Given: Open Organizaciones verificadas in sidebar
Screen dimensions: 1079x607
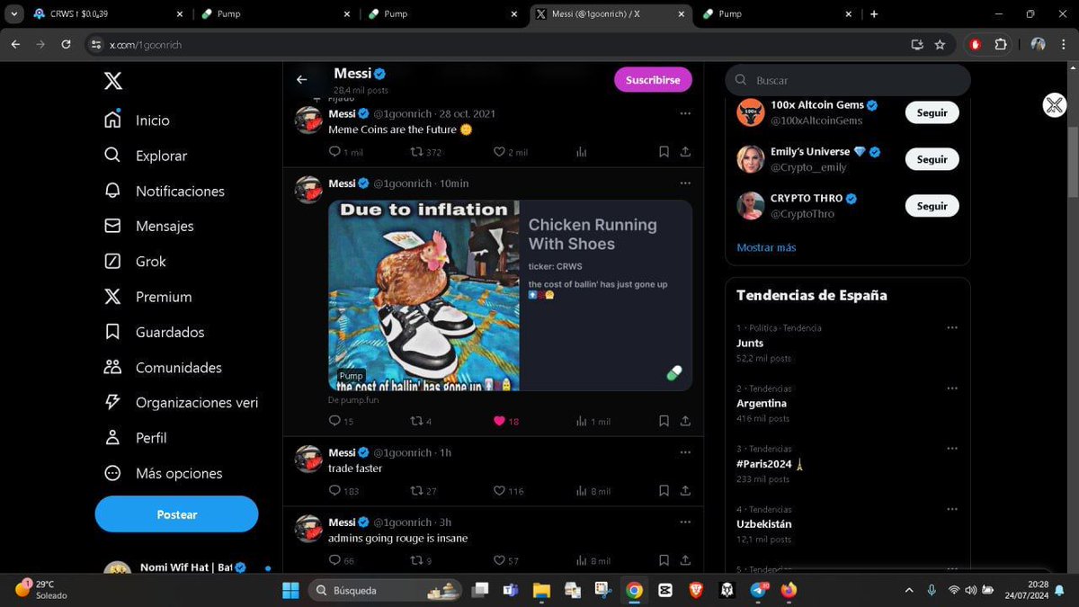Looking at the screenshot, I should tap(181, 403).
